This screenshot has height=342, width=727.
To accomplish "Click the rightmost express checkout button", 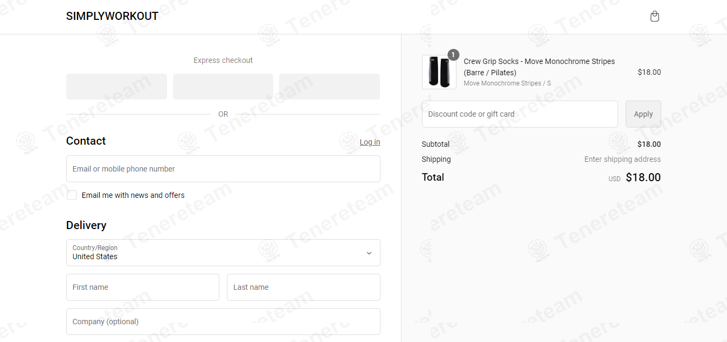I will click(329, 87).
